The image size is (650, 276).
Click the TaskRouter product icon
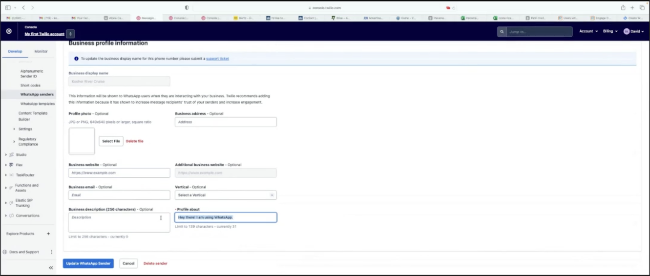point(11,175)
